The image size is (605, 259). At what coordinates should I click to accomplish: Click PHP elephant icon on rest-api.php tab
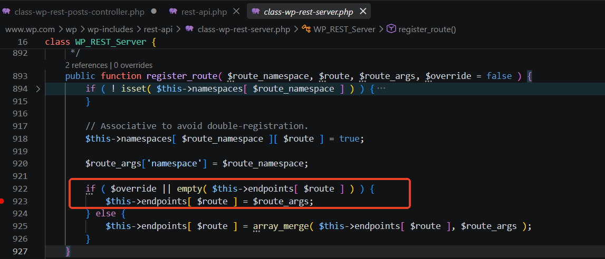coord(174,12)
